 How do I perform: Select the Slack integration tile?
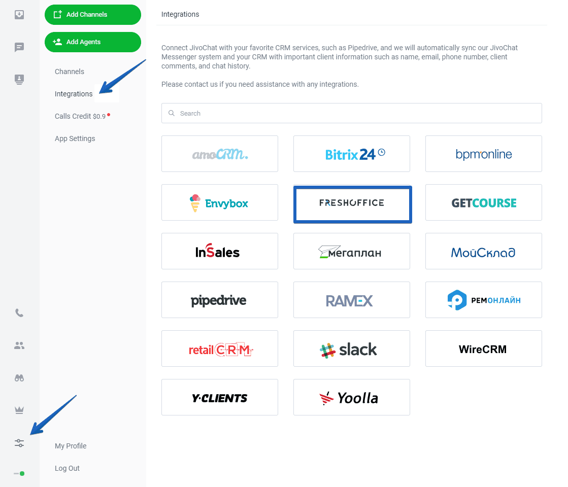pos(351,349)
